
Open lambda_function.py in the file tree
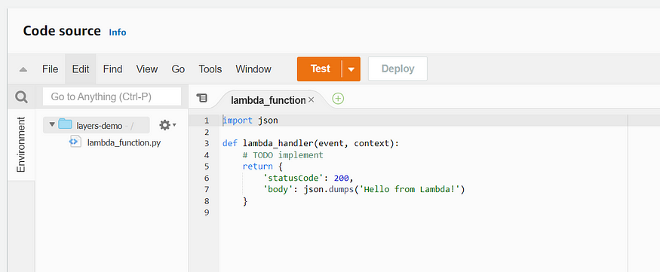[124, 142]
